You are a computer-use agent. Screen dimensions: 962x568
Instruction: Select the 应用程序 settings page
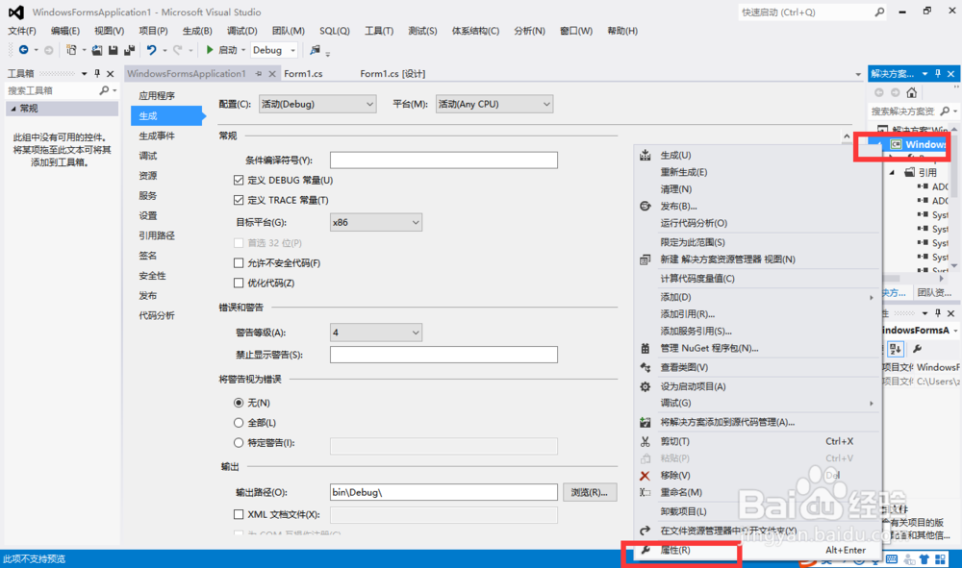[x=157, y=95]
